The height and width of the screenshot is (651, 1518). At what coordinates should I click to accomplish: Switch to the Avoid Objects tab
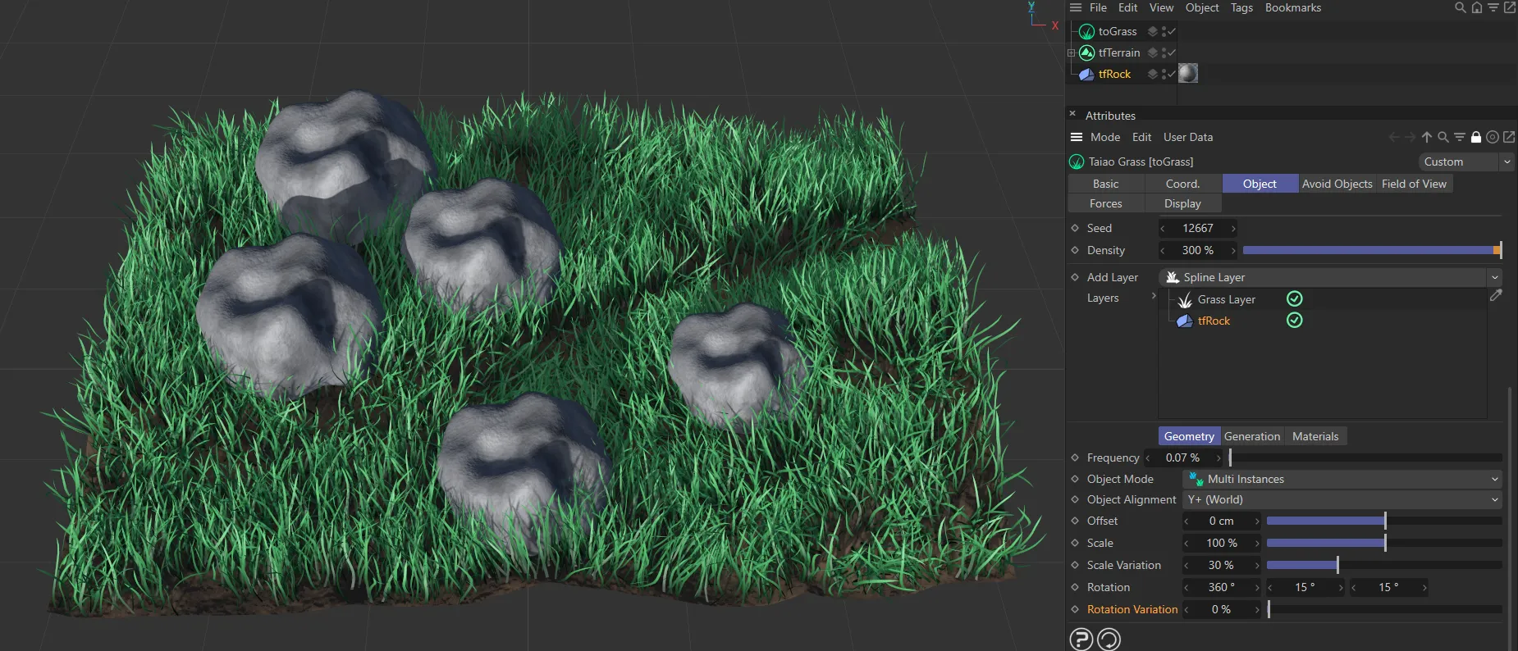pyautogui.click(x=1337, y=184)
